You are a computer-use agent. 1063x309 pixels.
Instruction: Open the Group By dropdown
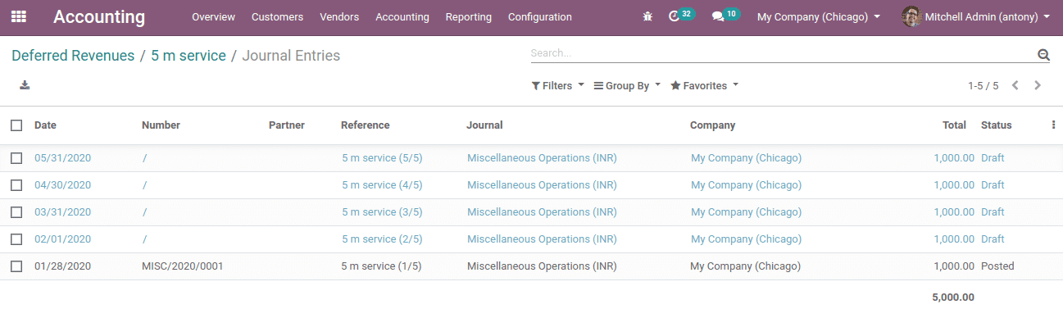tap(627, 85)
